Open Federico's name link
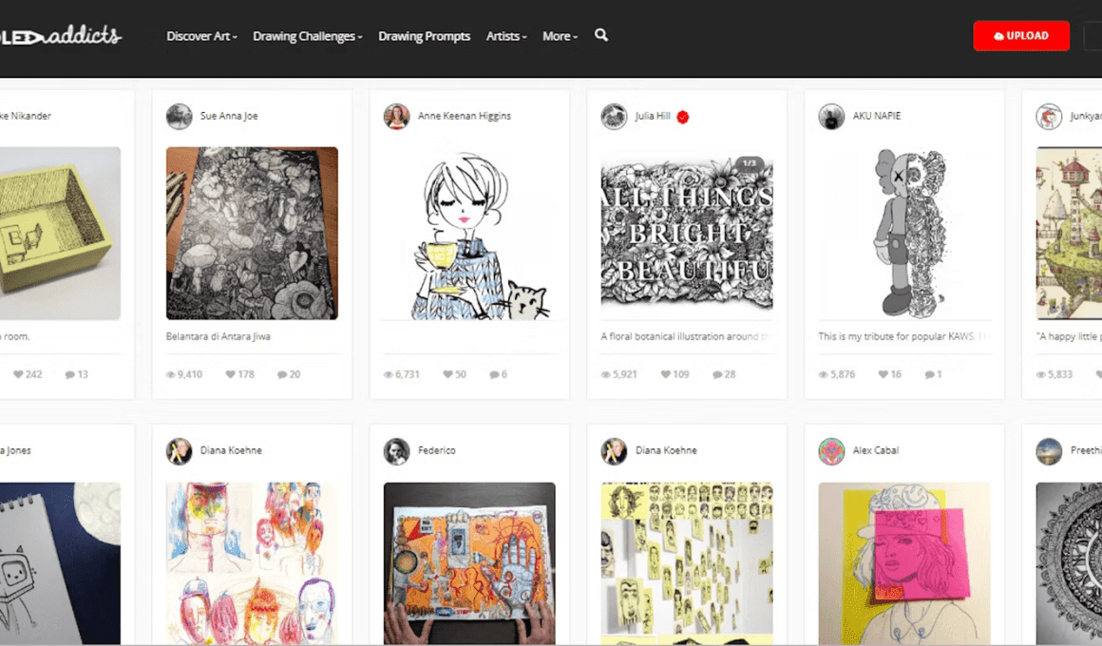1102x646 pixels. pos(436,450)
